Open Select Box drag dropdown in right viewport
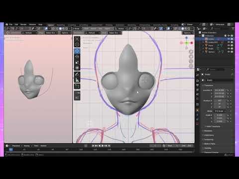The width and height of the screenshot is (239, 179). 115,33
